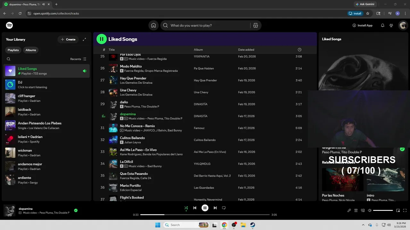410x230 pixels.
Task: Open Windows Start menu
Action: click(158, 225)
